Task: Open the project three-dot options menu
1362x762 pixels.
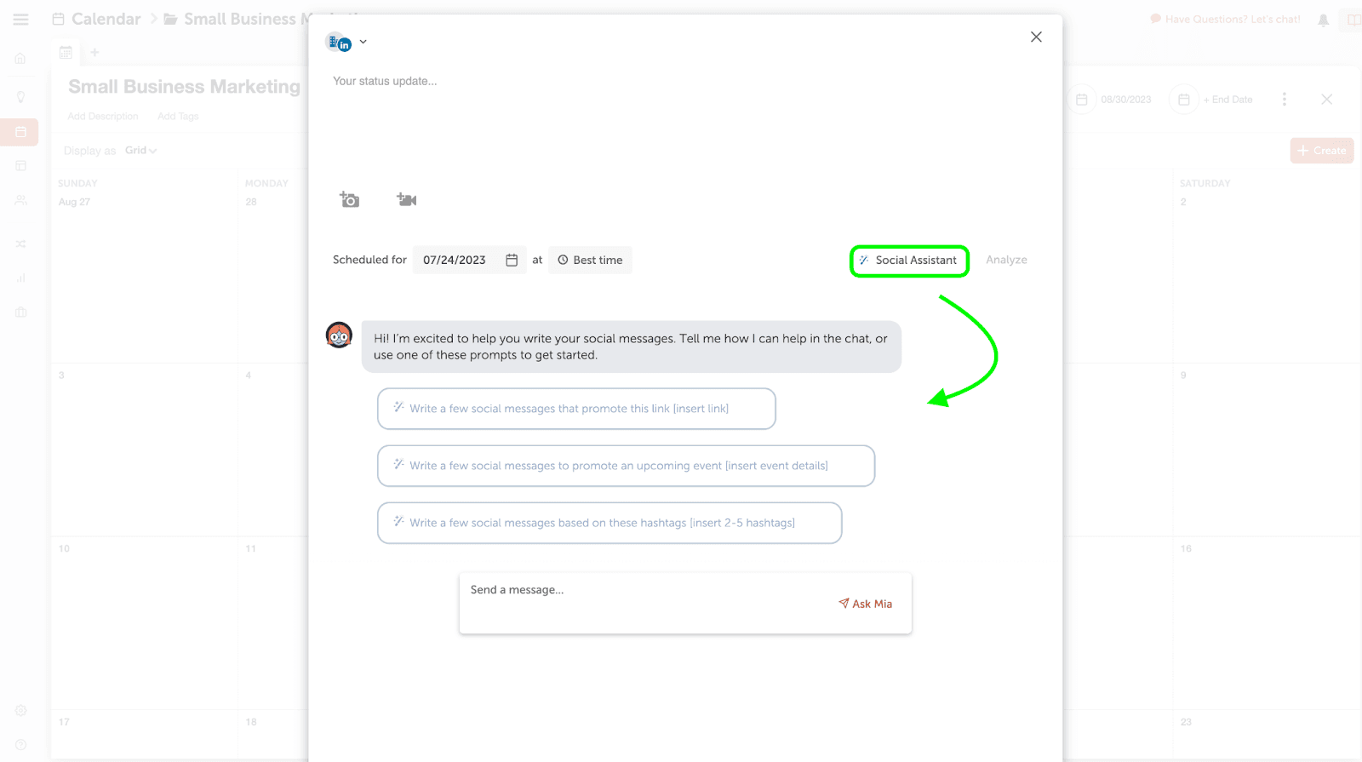Action: pos(1284,100)
